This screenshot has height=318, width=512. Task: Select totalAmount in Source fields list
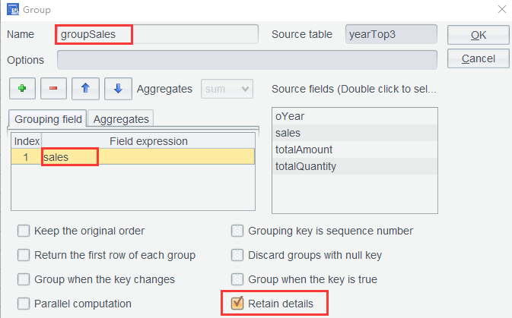click(304, 150)
